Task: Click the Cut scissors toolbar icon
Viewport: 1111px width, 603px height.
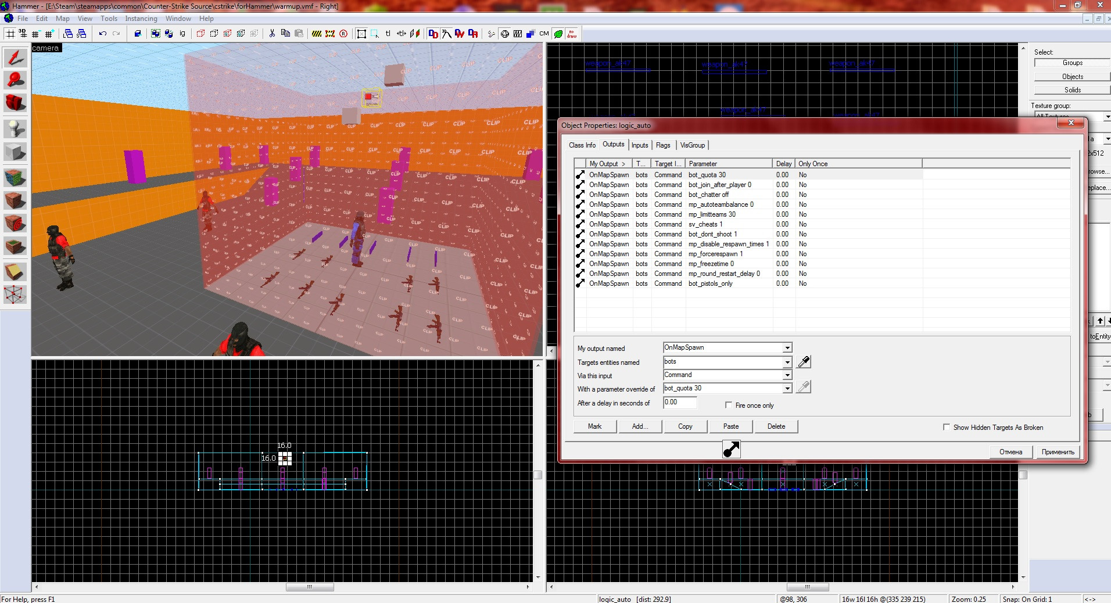Action: 272,34
